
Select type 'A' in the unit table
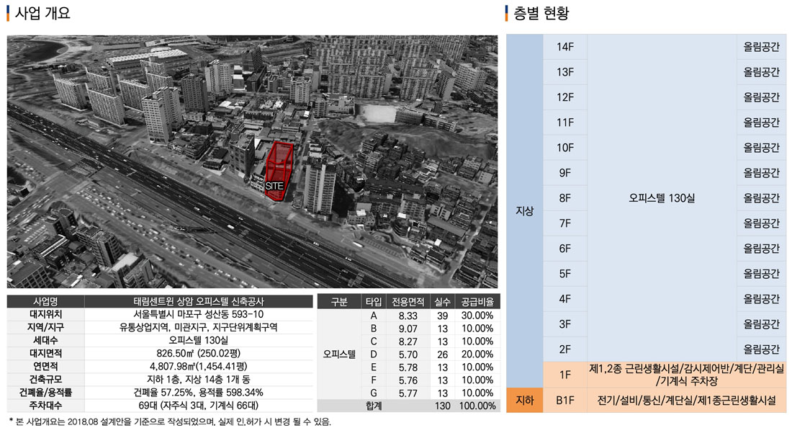point(374,316)
